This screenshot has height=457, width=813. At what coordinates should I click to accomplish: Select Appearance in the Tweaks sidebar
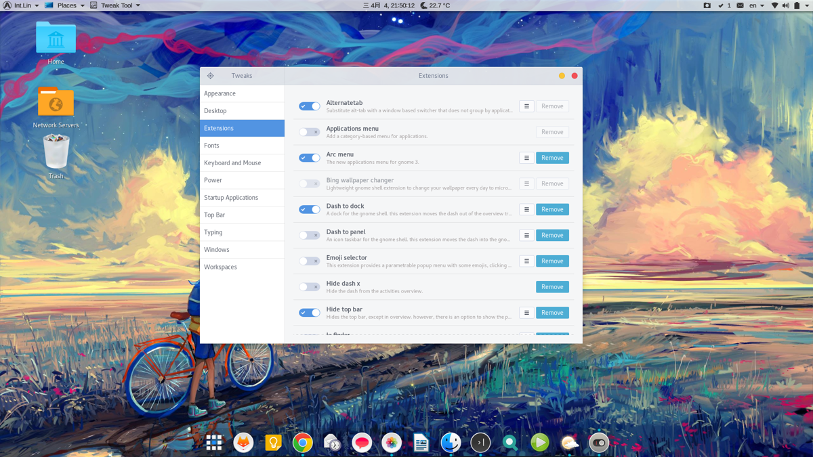click(242, 93)
